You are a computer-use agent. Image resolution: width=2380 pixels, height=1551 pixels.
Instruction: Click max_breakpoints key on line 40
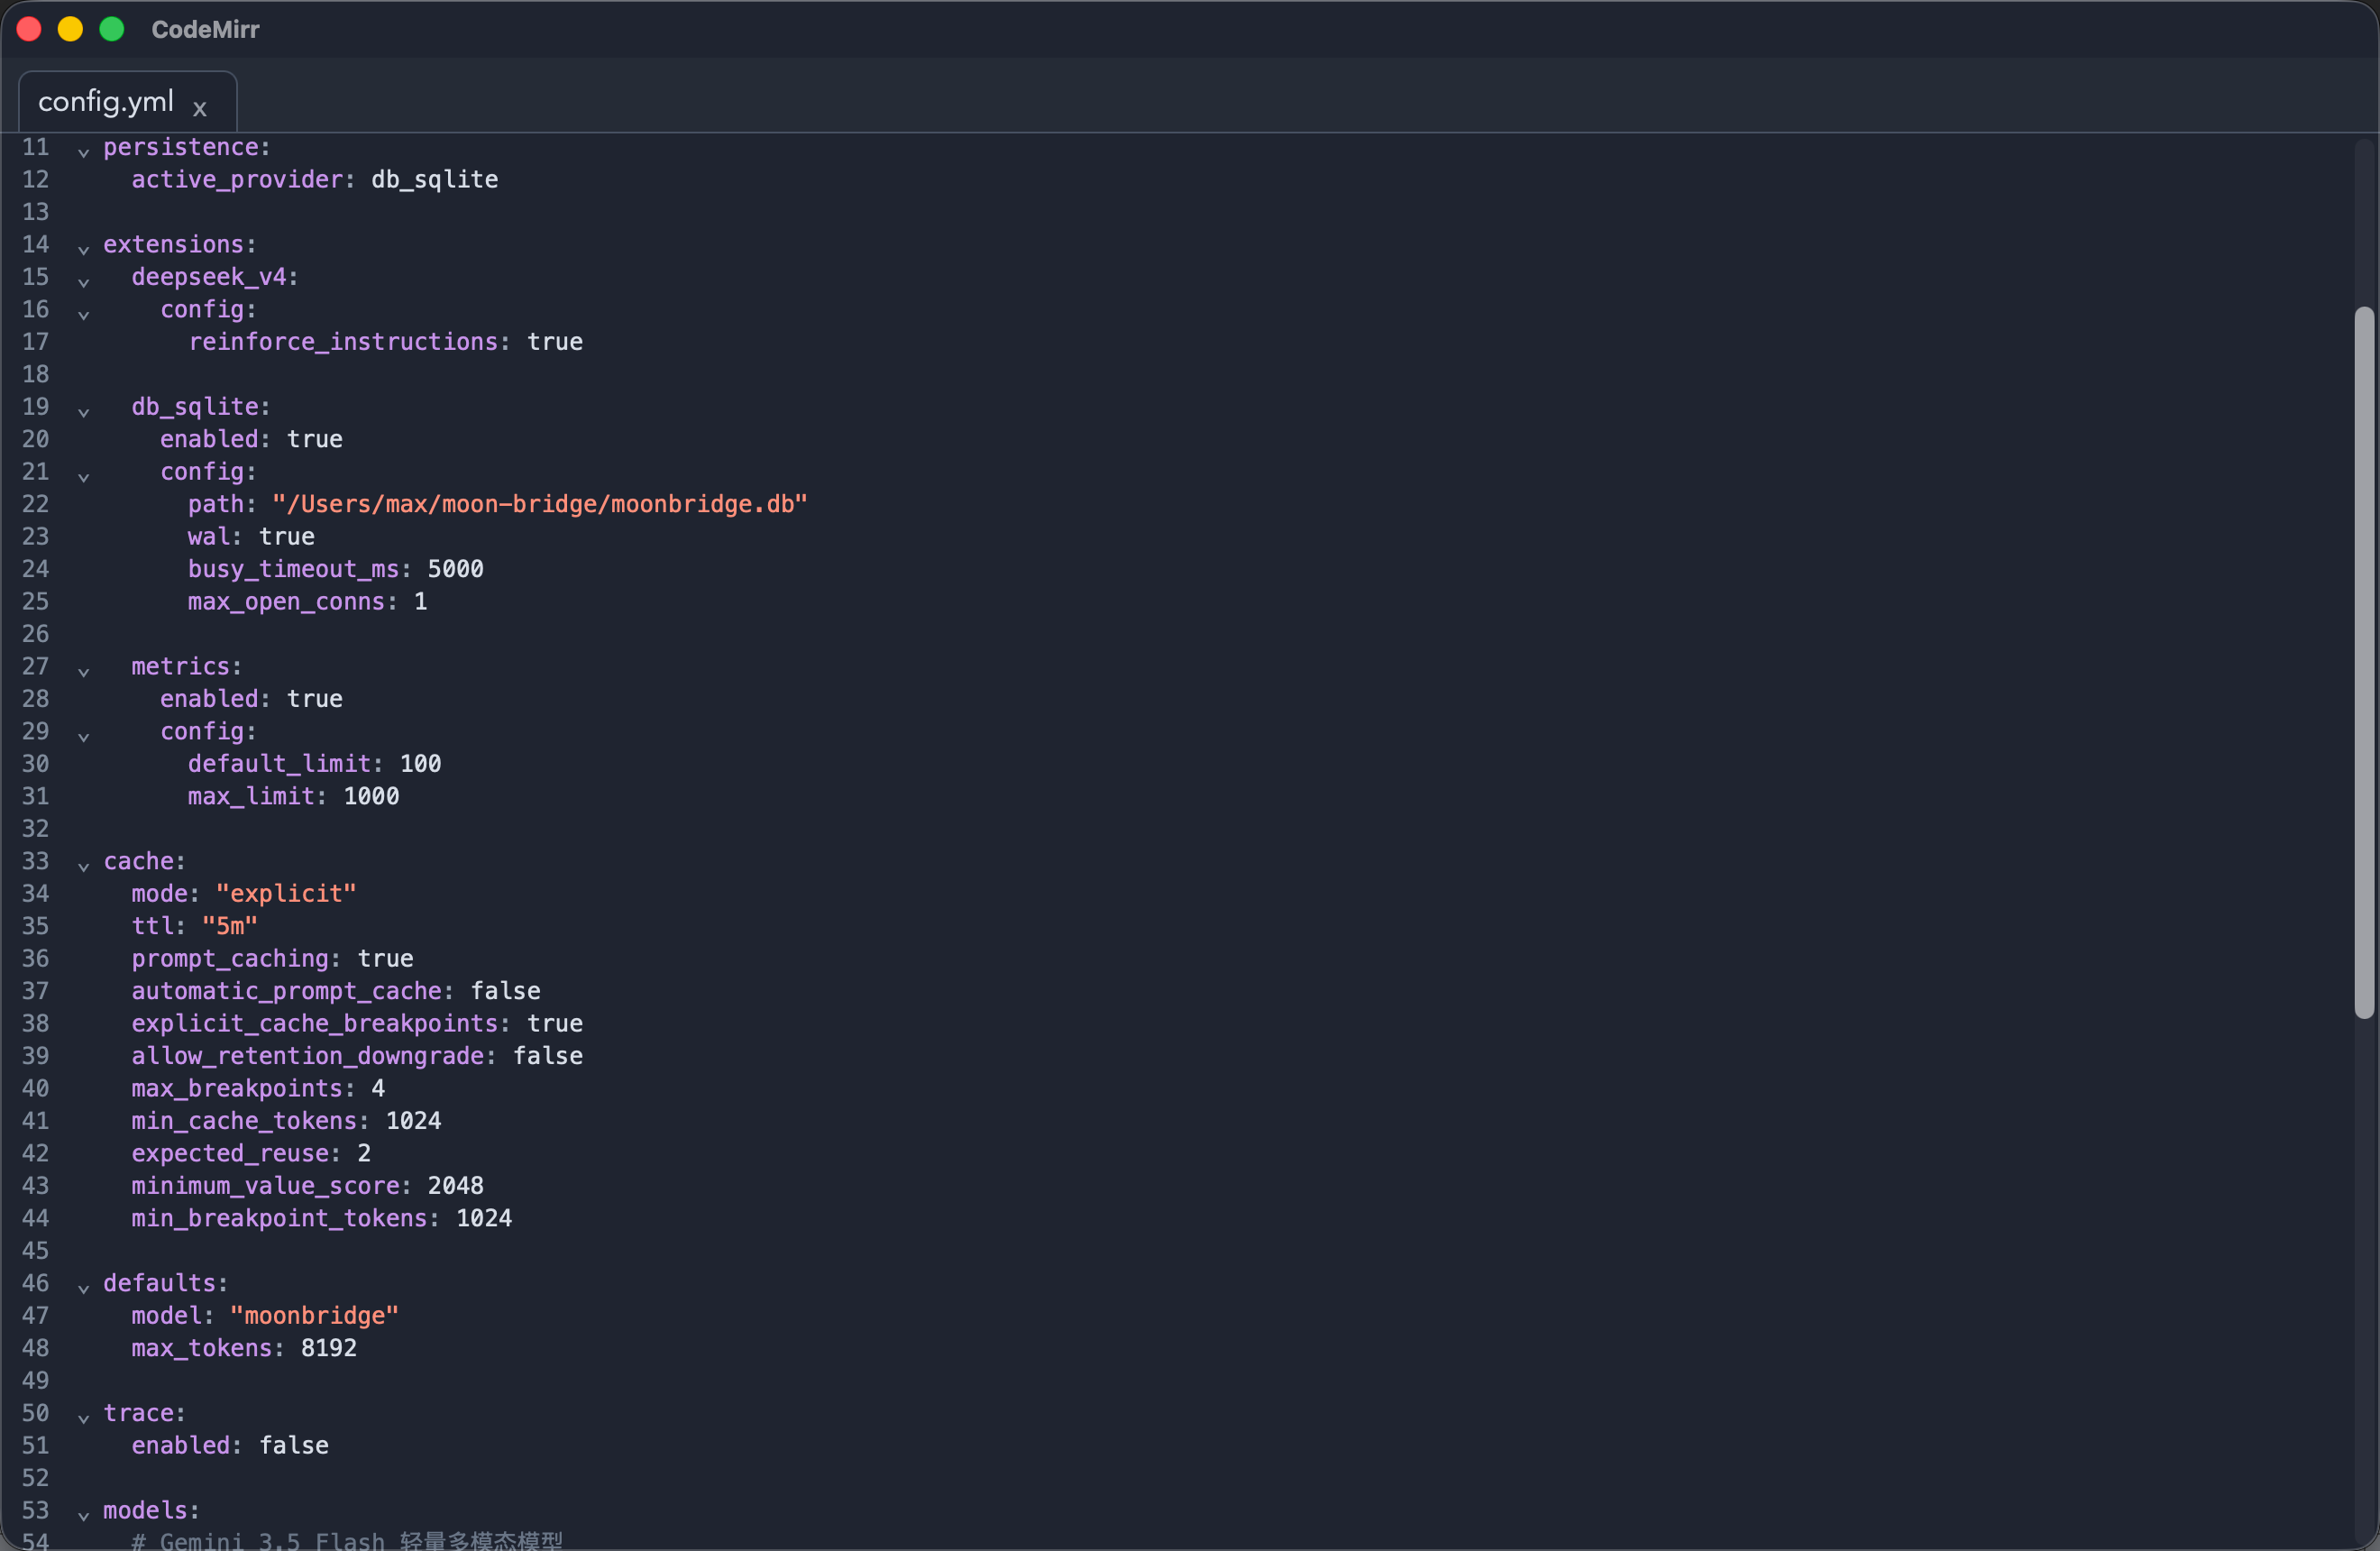coord(237,1088)
